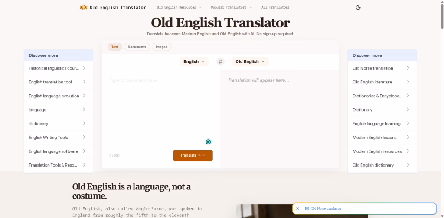Open English language learning link

(376, 123)
